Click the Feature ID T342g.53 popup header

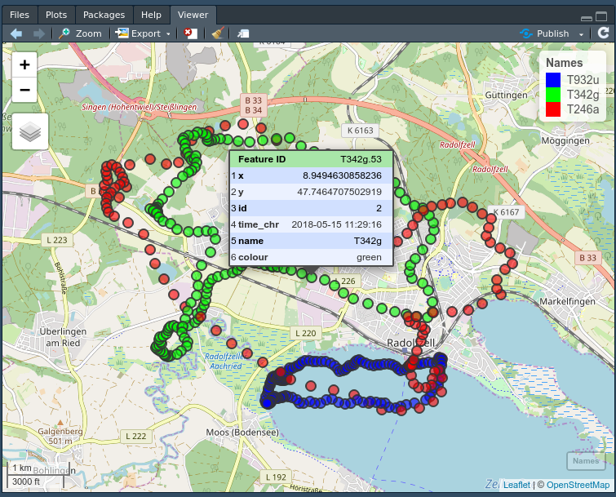[311, 159]
